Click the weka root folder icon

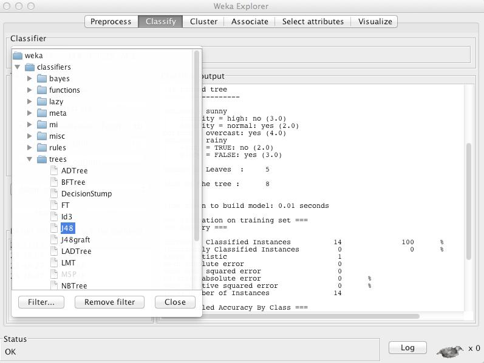18,56
